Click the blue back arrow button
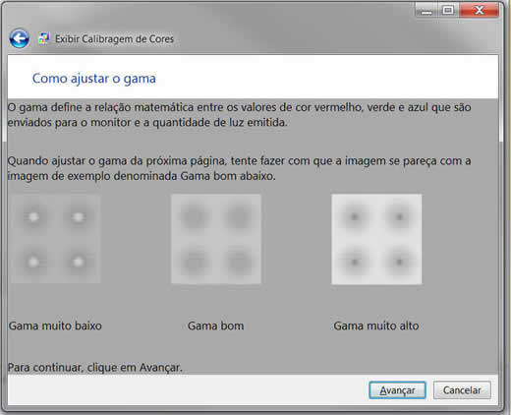This screenshot has height=415, width=511. point(19,38)
